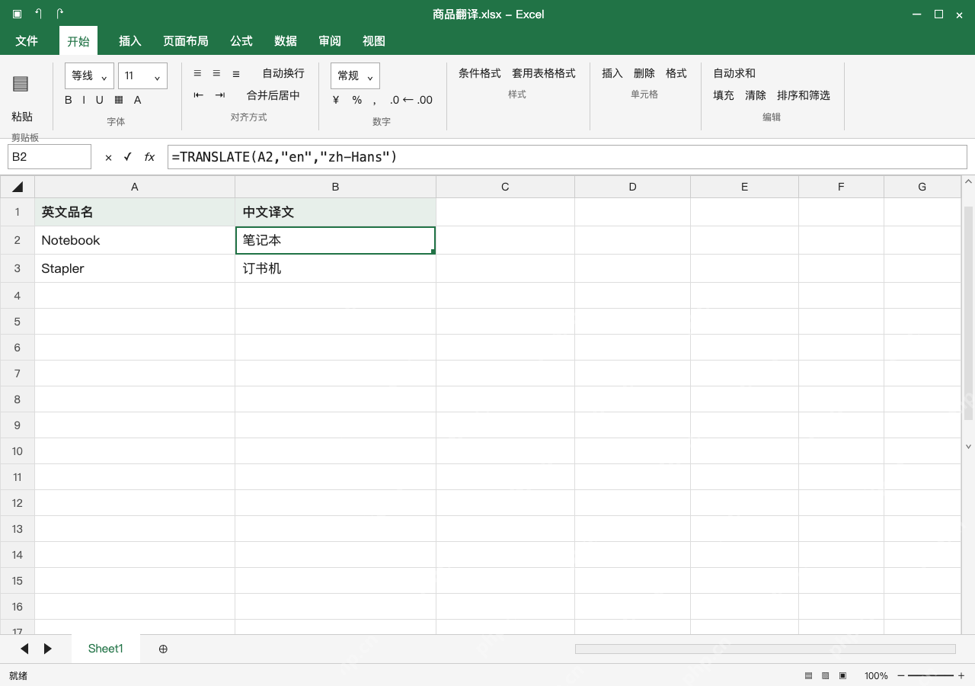Toggle Bold formatting
Screen dimensions: 975x686
69,100
